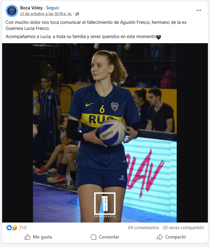Open the 21 de octubre timestamp link
The width and height of the screenshot is (210, 247).
point(46,14)
